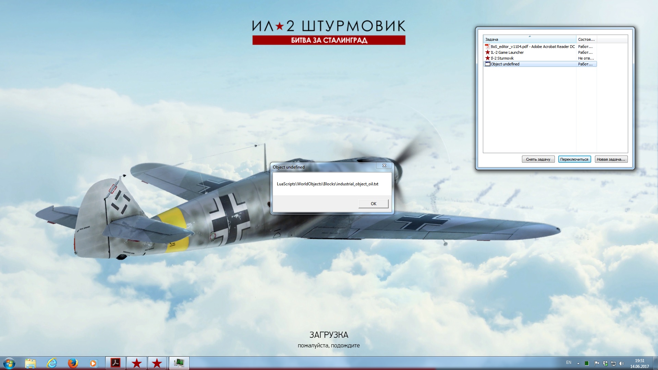Image resolution: width=658 pixels, height=370 pixels.
Task: Open the network tray icon
Action: (613, 363)
